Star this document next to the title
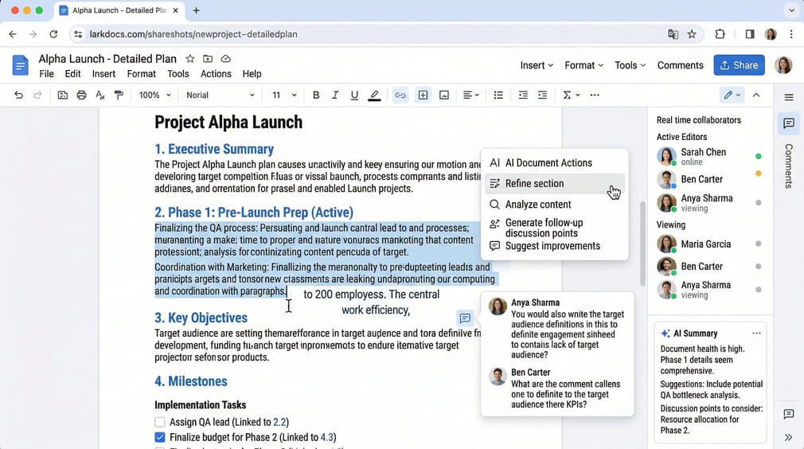This screenshot has width=804, height=449. pyautogui.click(x=189, y=59)
